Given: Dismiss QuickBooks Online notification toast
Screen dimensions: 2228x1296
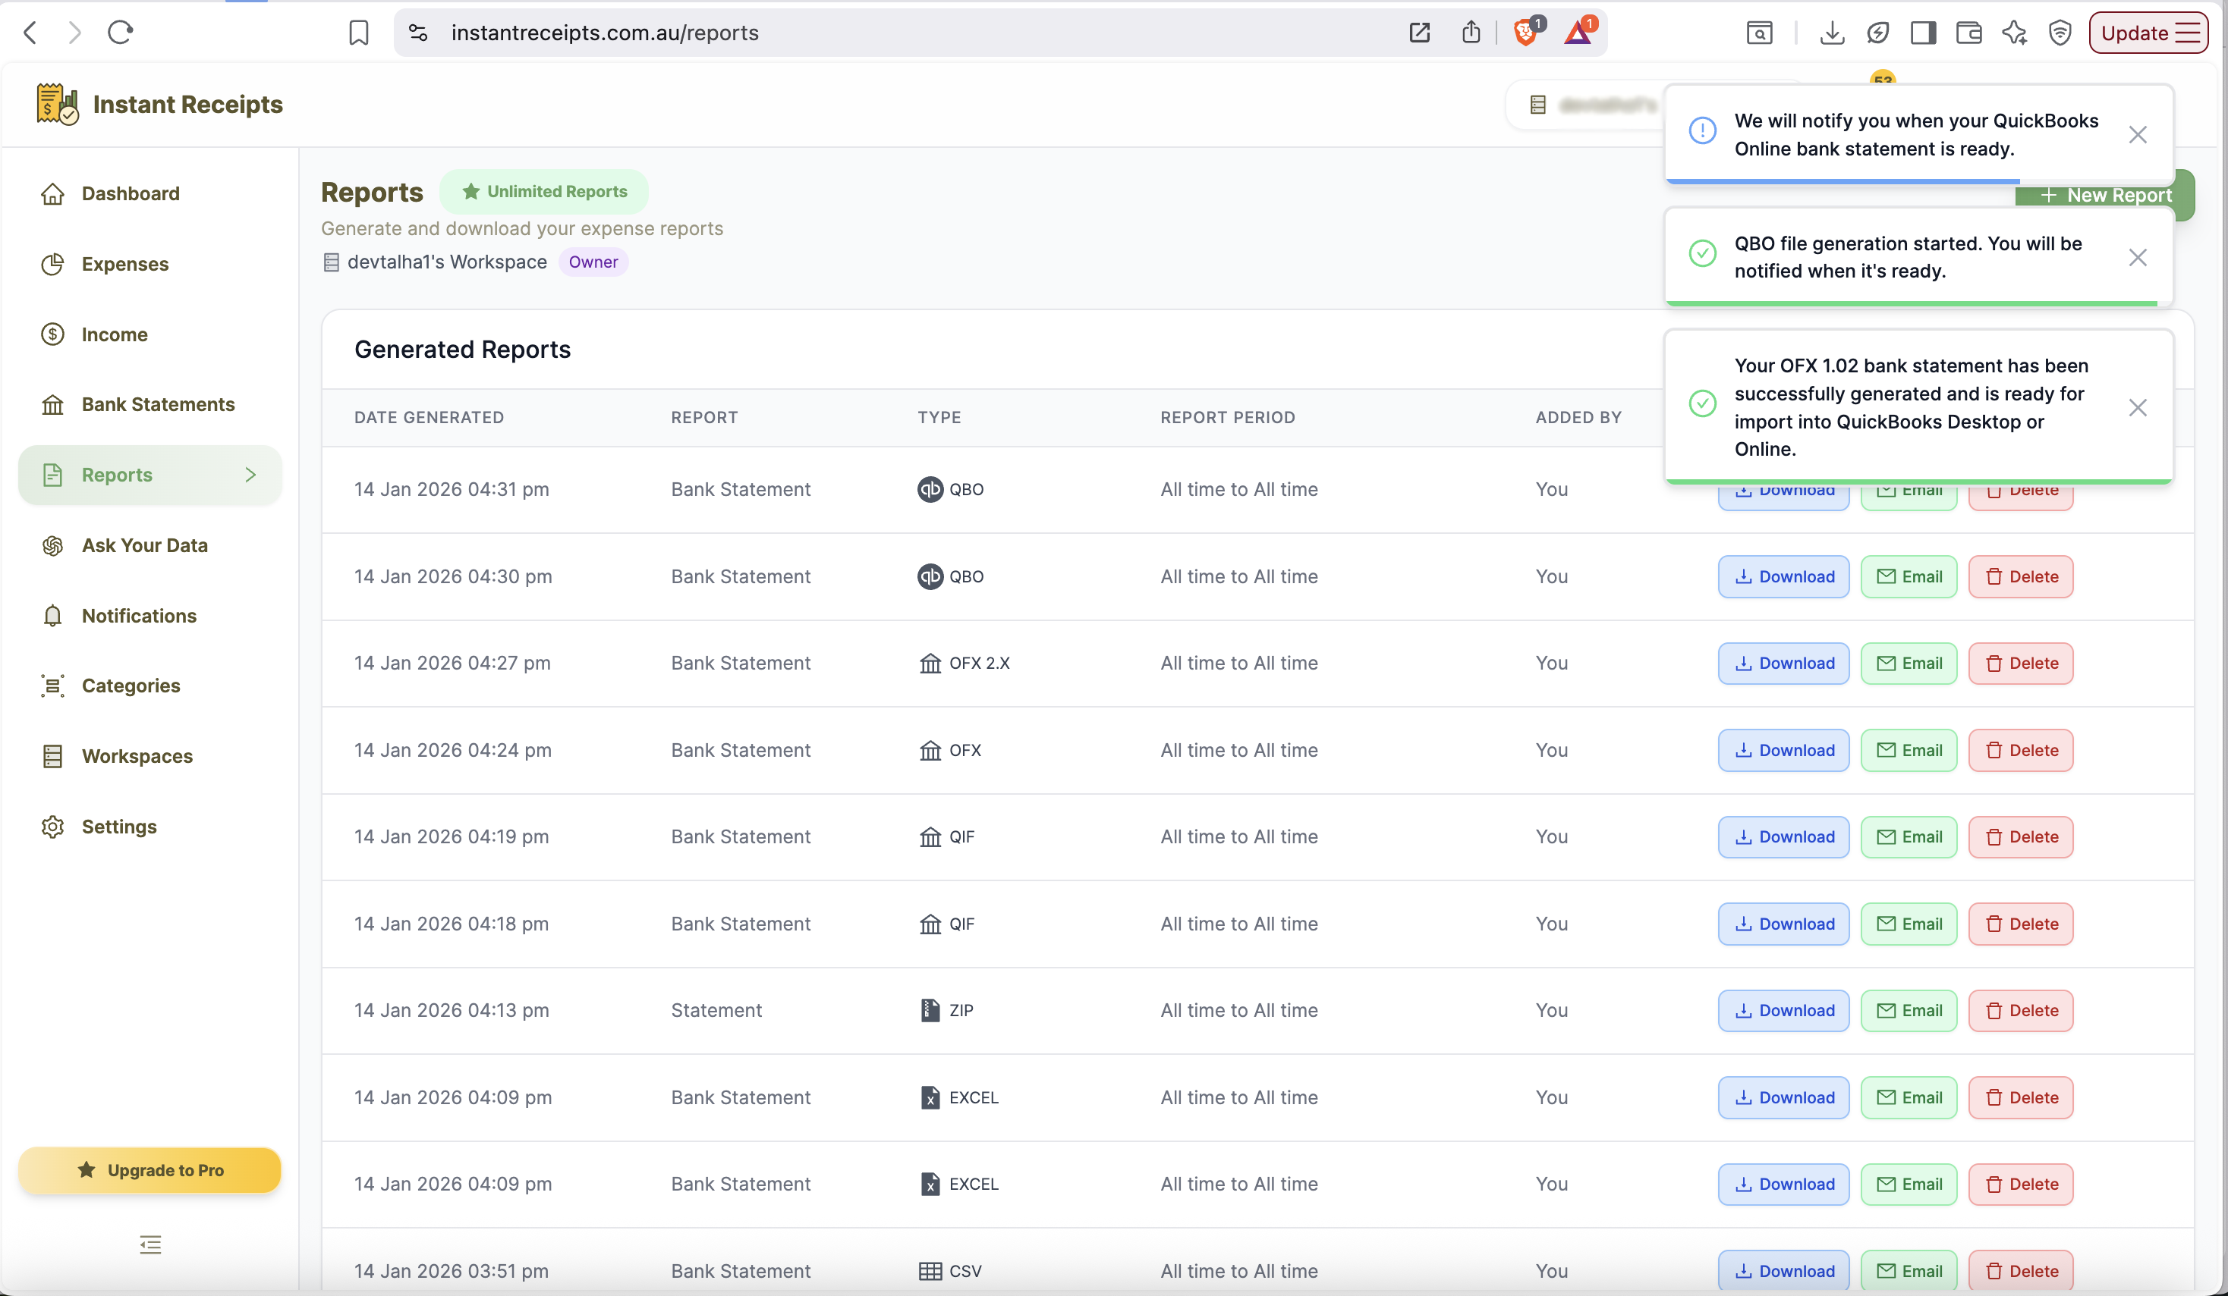Looking at the screenshot, I should [2138, 134].
